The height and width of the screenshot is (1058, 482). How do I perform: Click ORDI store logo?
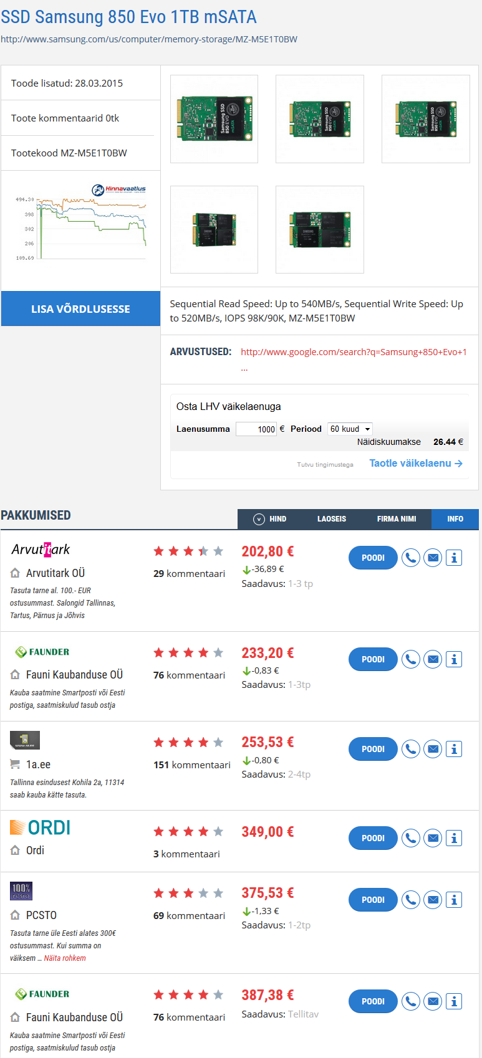[x=41, y=827]
